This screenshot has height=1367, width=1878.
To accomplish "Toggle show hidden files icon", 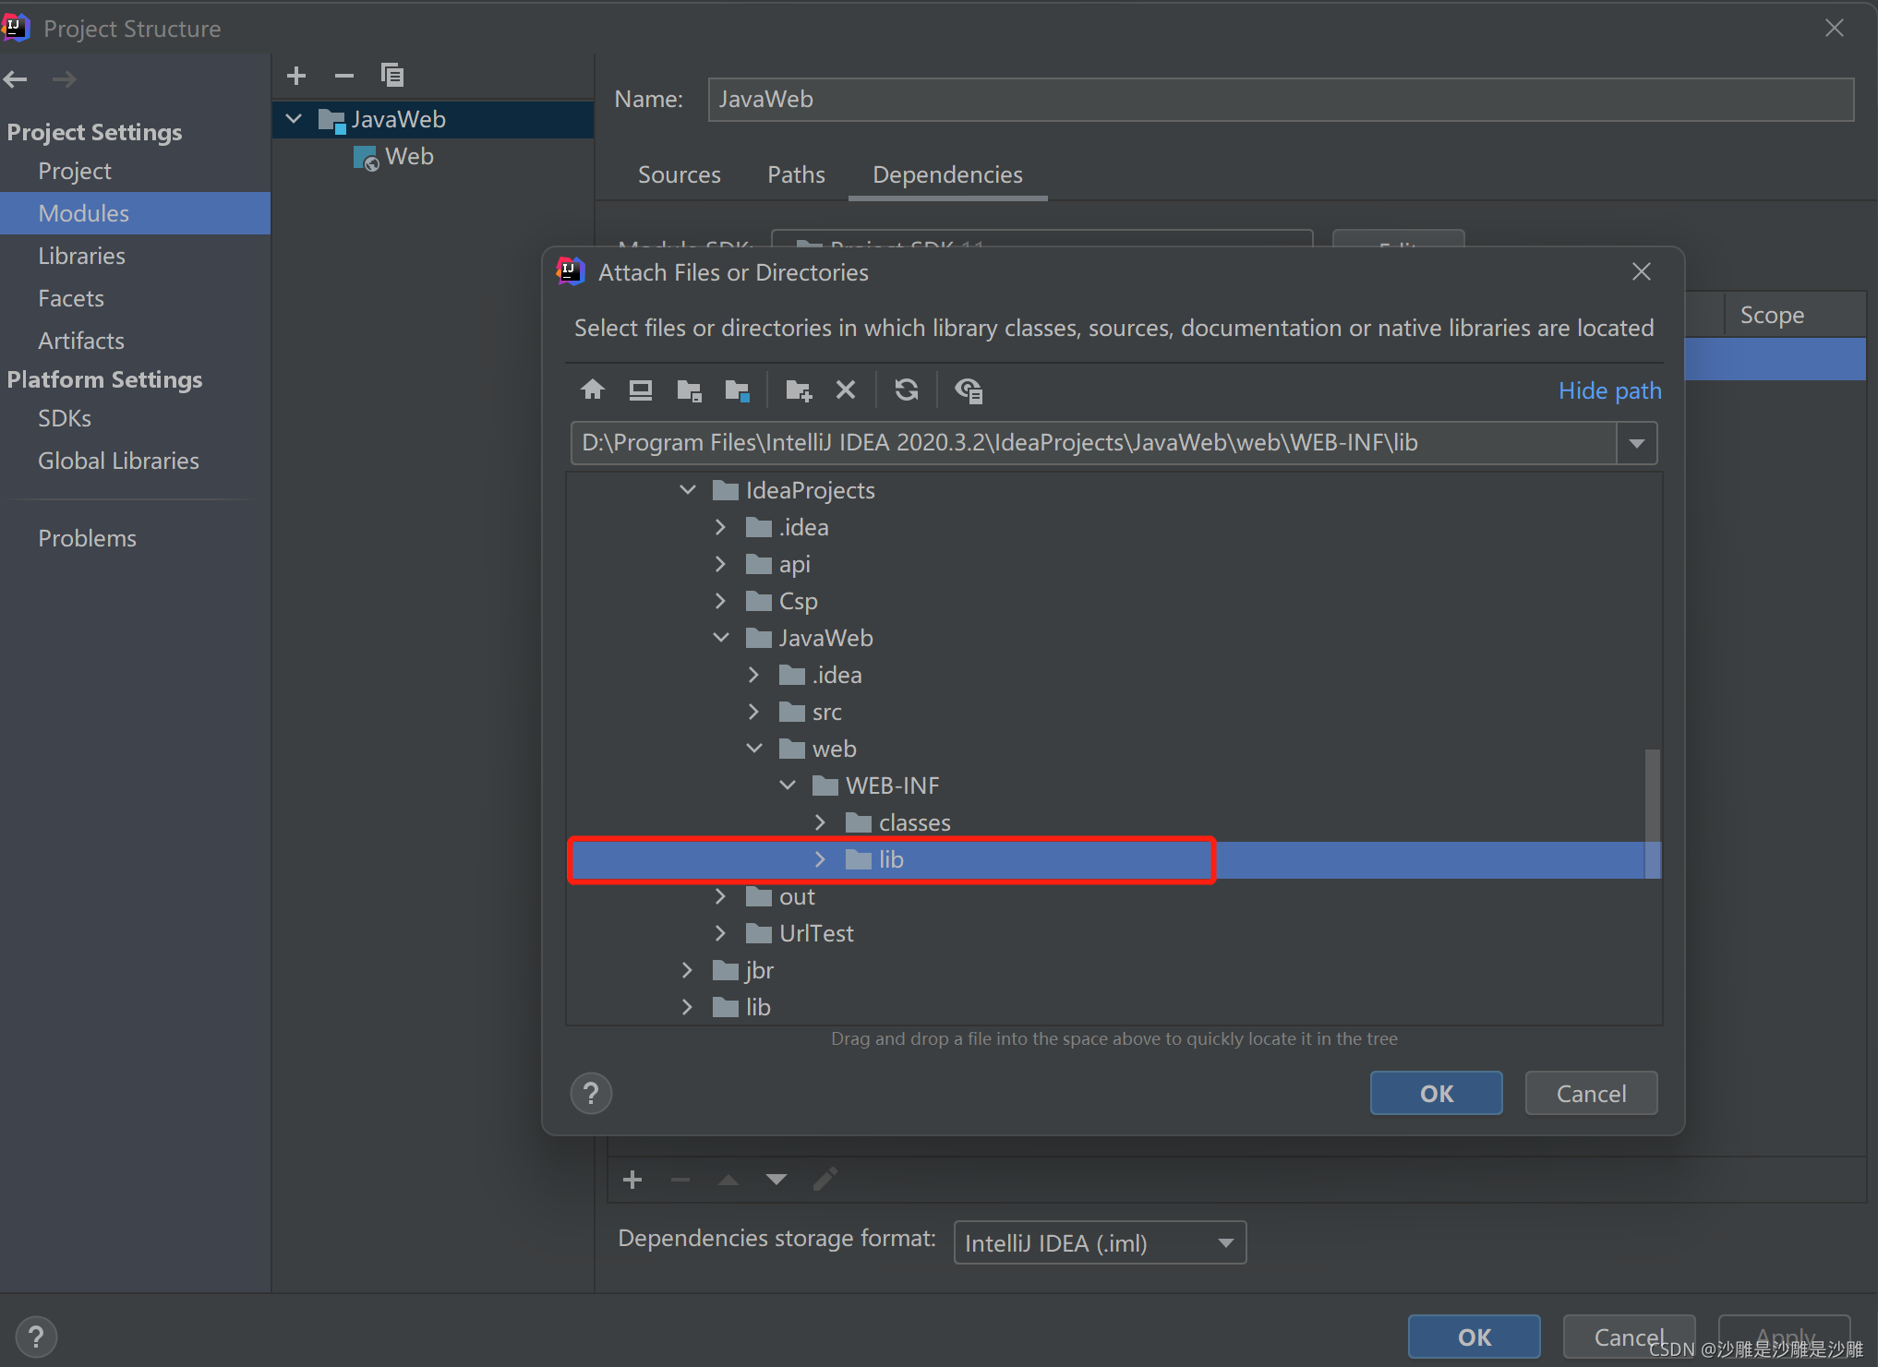I will [x=969, y=390].
